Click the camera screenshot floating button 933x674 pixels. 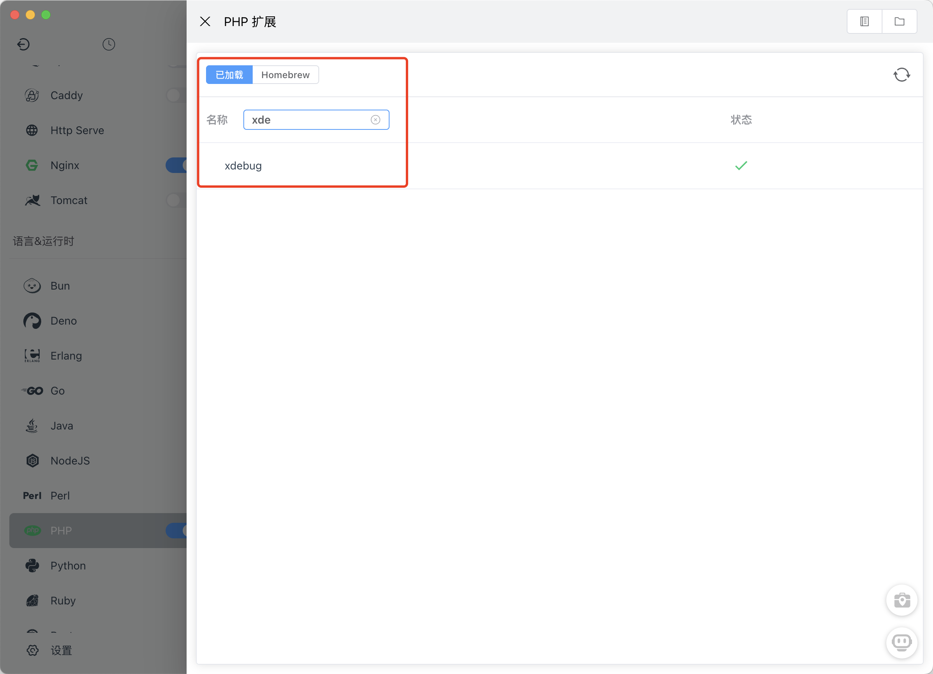902,601
